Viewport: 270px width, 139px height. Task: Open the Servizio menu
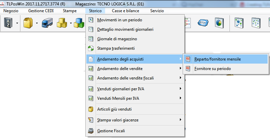[x=157, y=11]
